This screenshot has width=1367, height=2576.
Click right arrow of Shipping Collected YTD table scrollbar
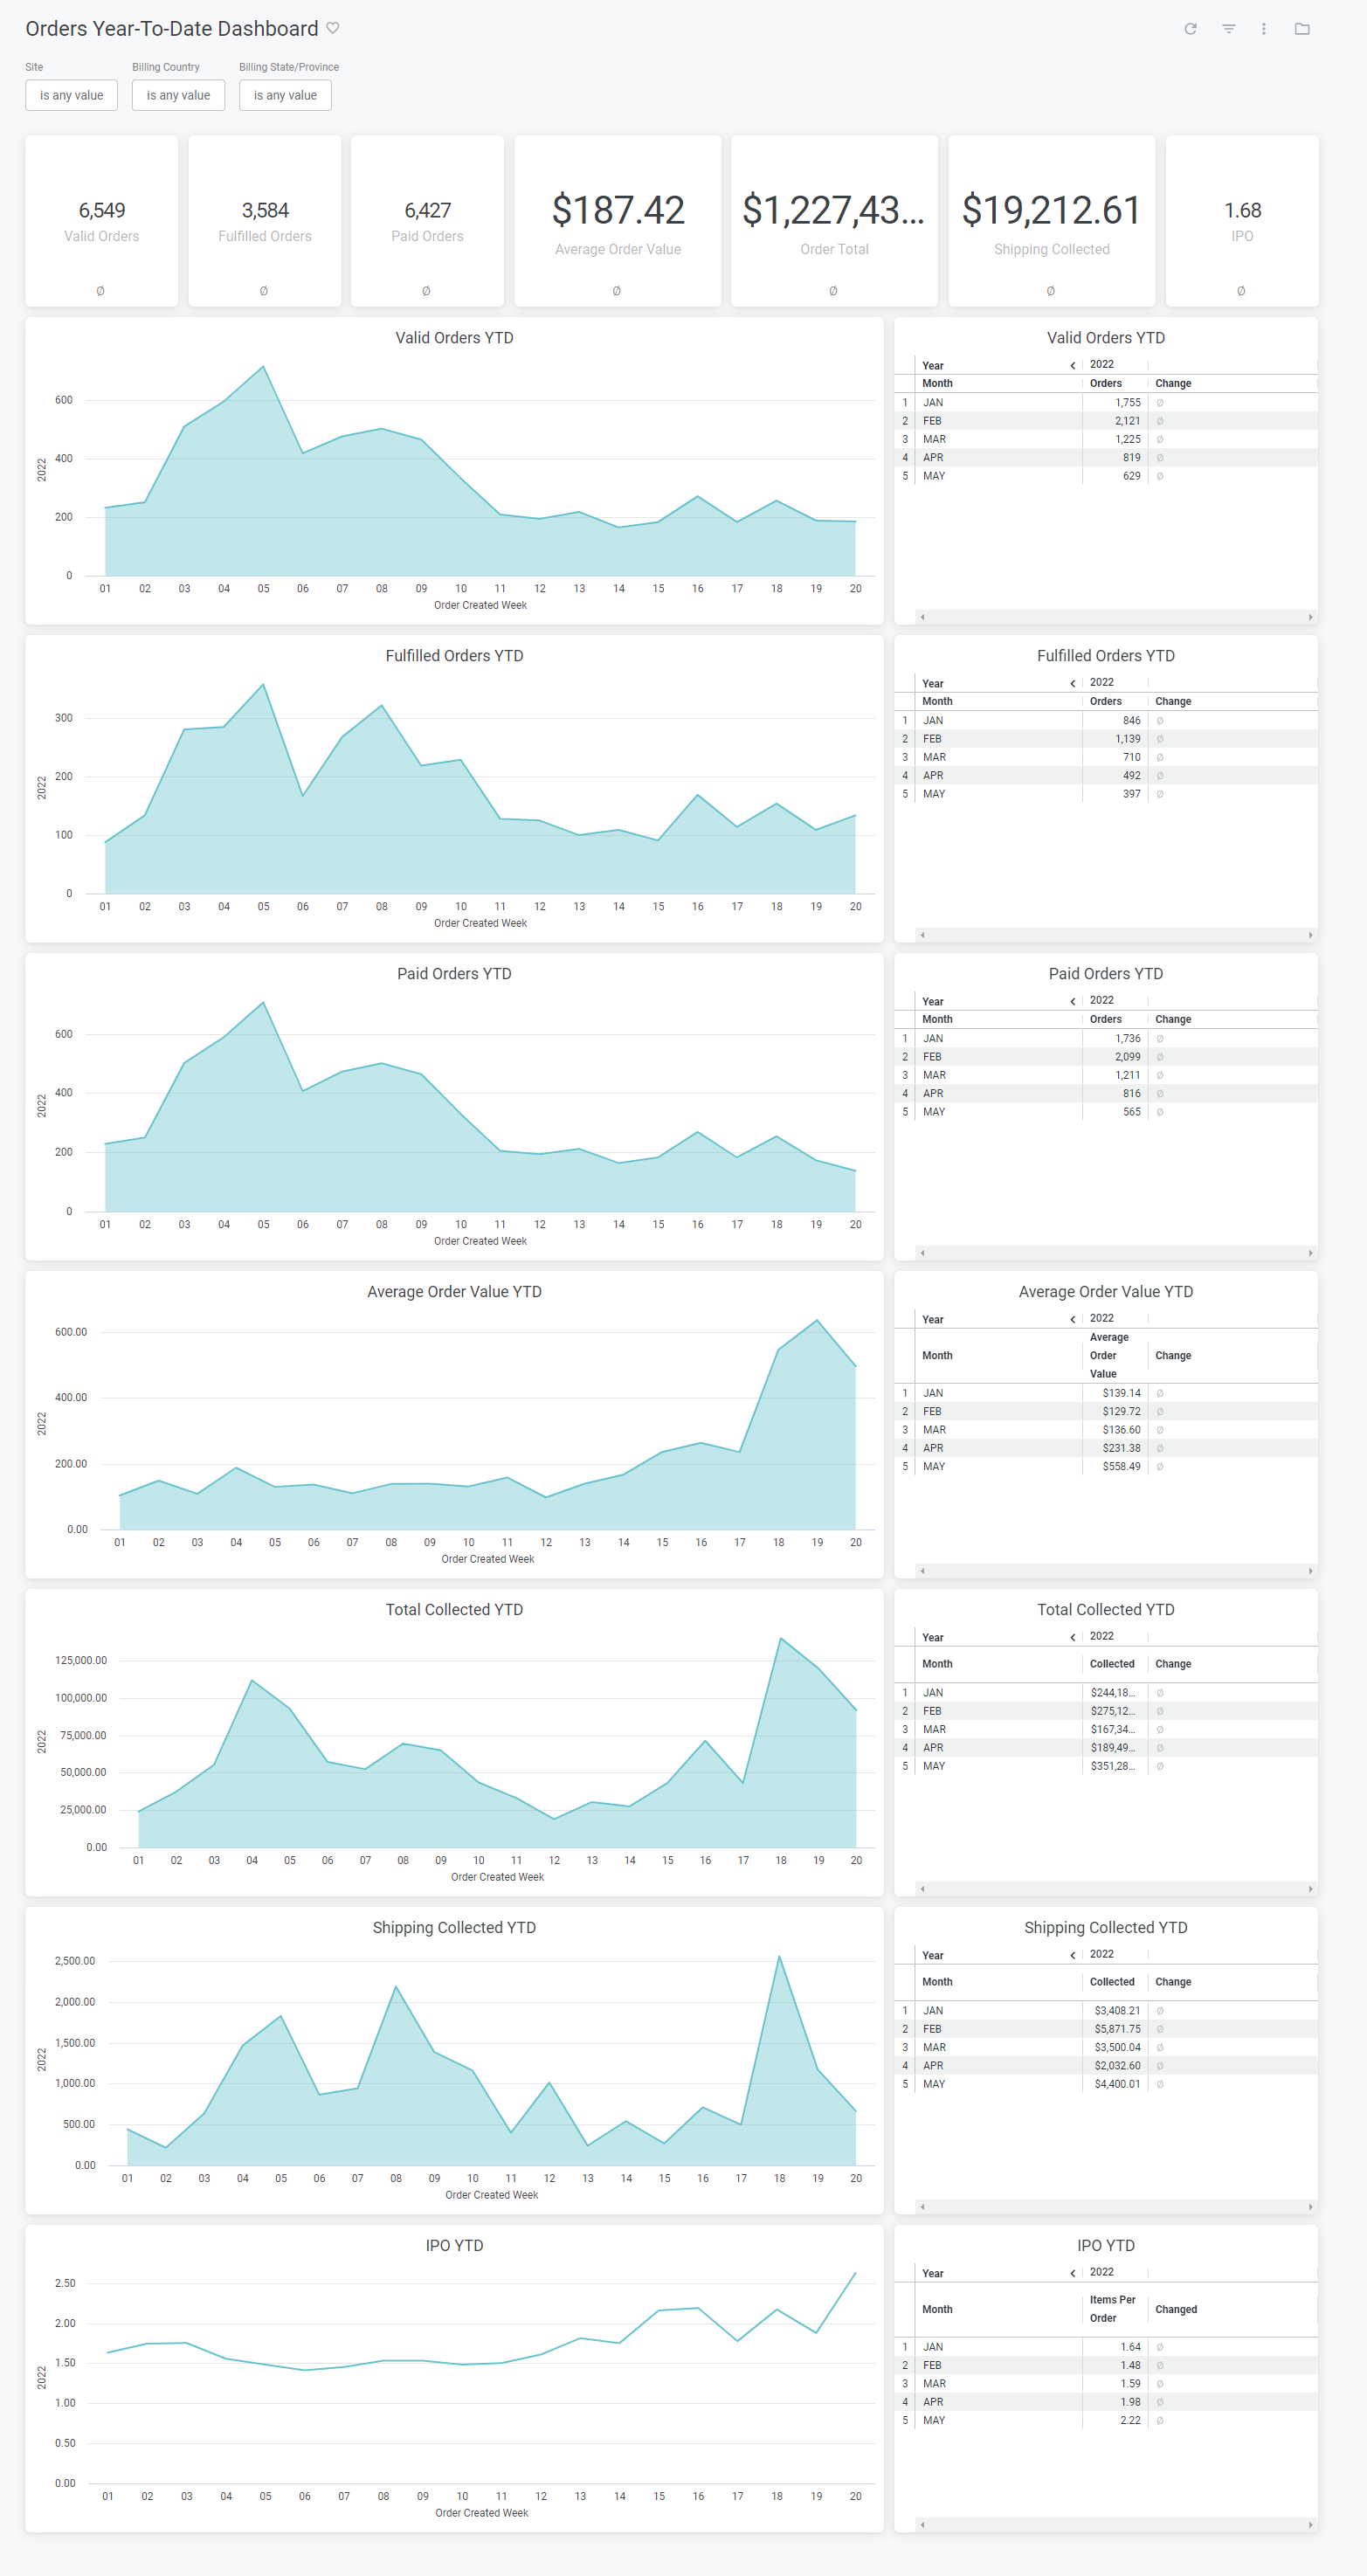1310,2207
